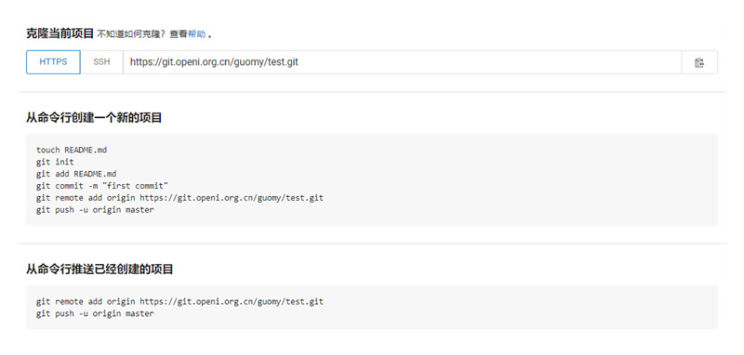Click remote add origin line in new-project block

pos(179,197)
